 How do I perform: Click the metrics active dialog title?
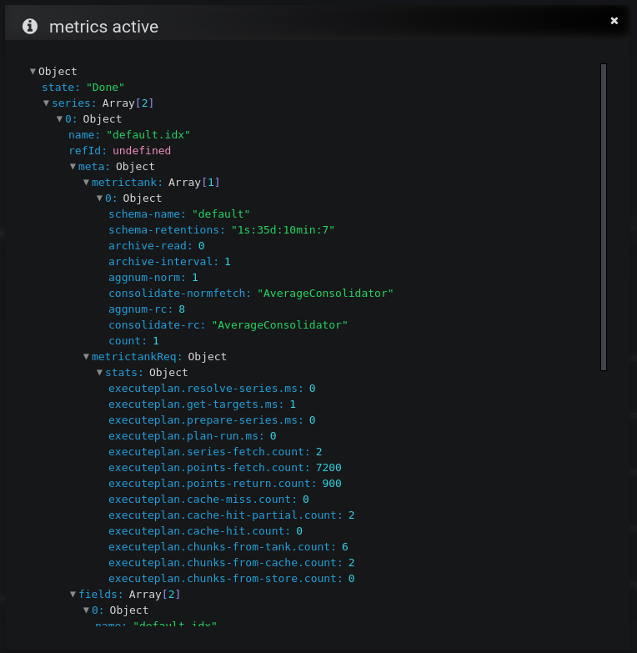(x=103, y=27)
